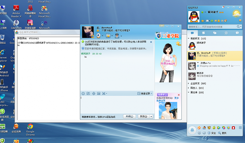Click the chat contact avatar photo
Image resolution: width=245 pixels, height=143 pixels.
tap(88, 32)
